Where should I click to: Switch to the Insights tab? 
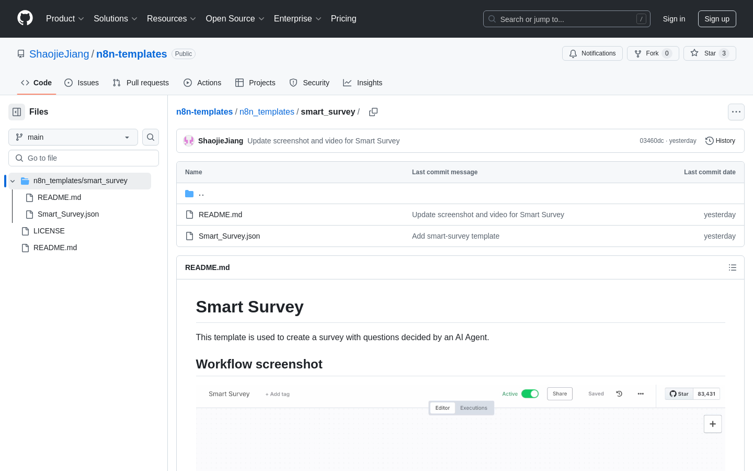coord(363,83)
